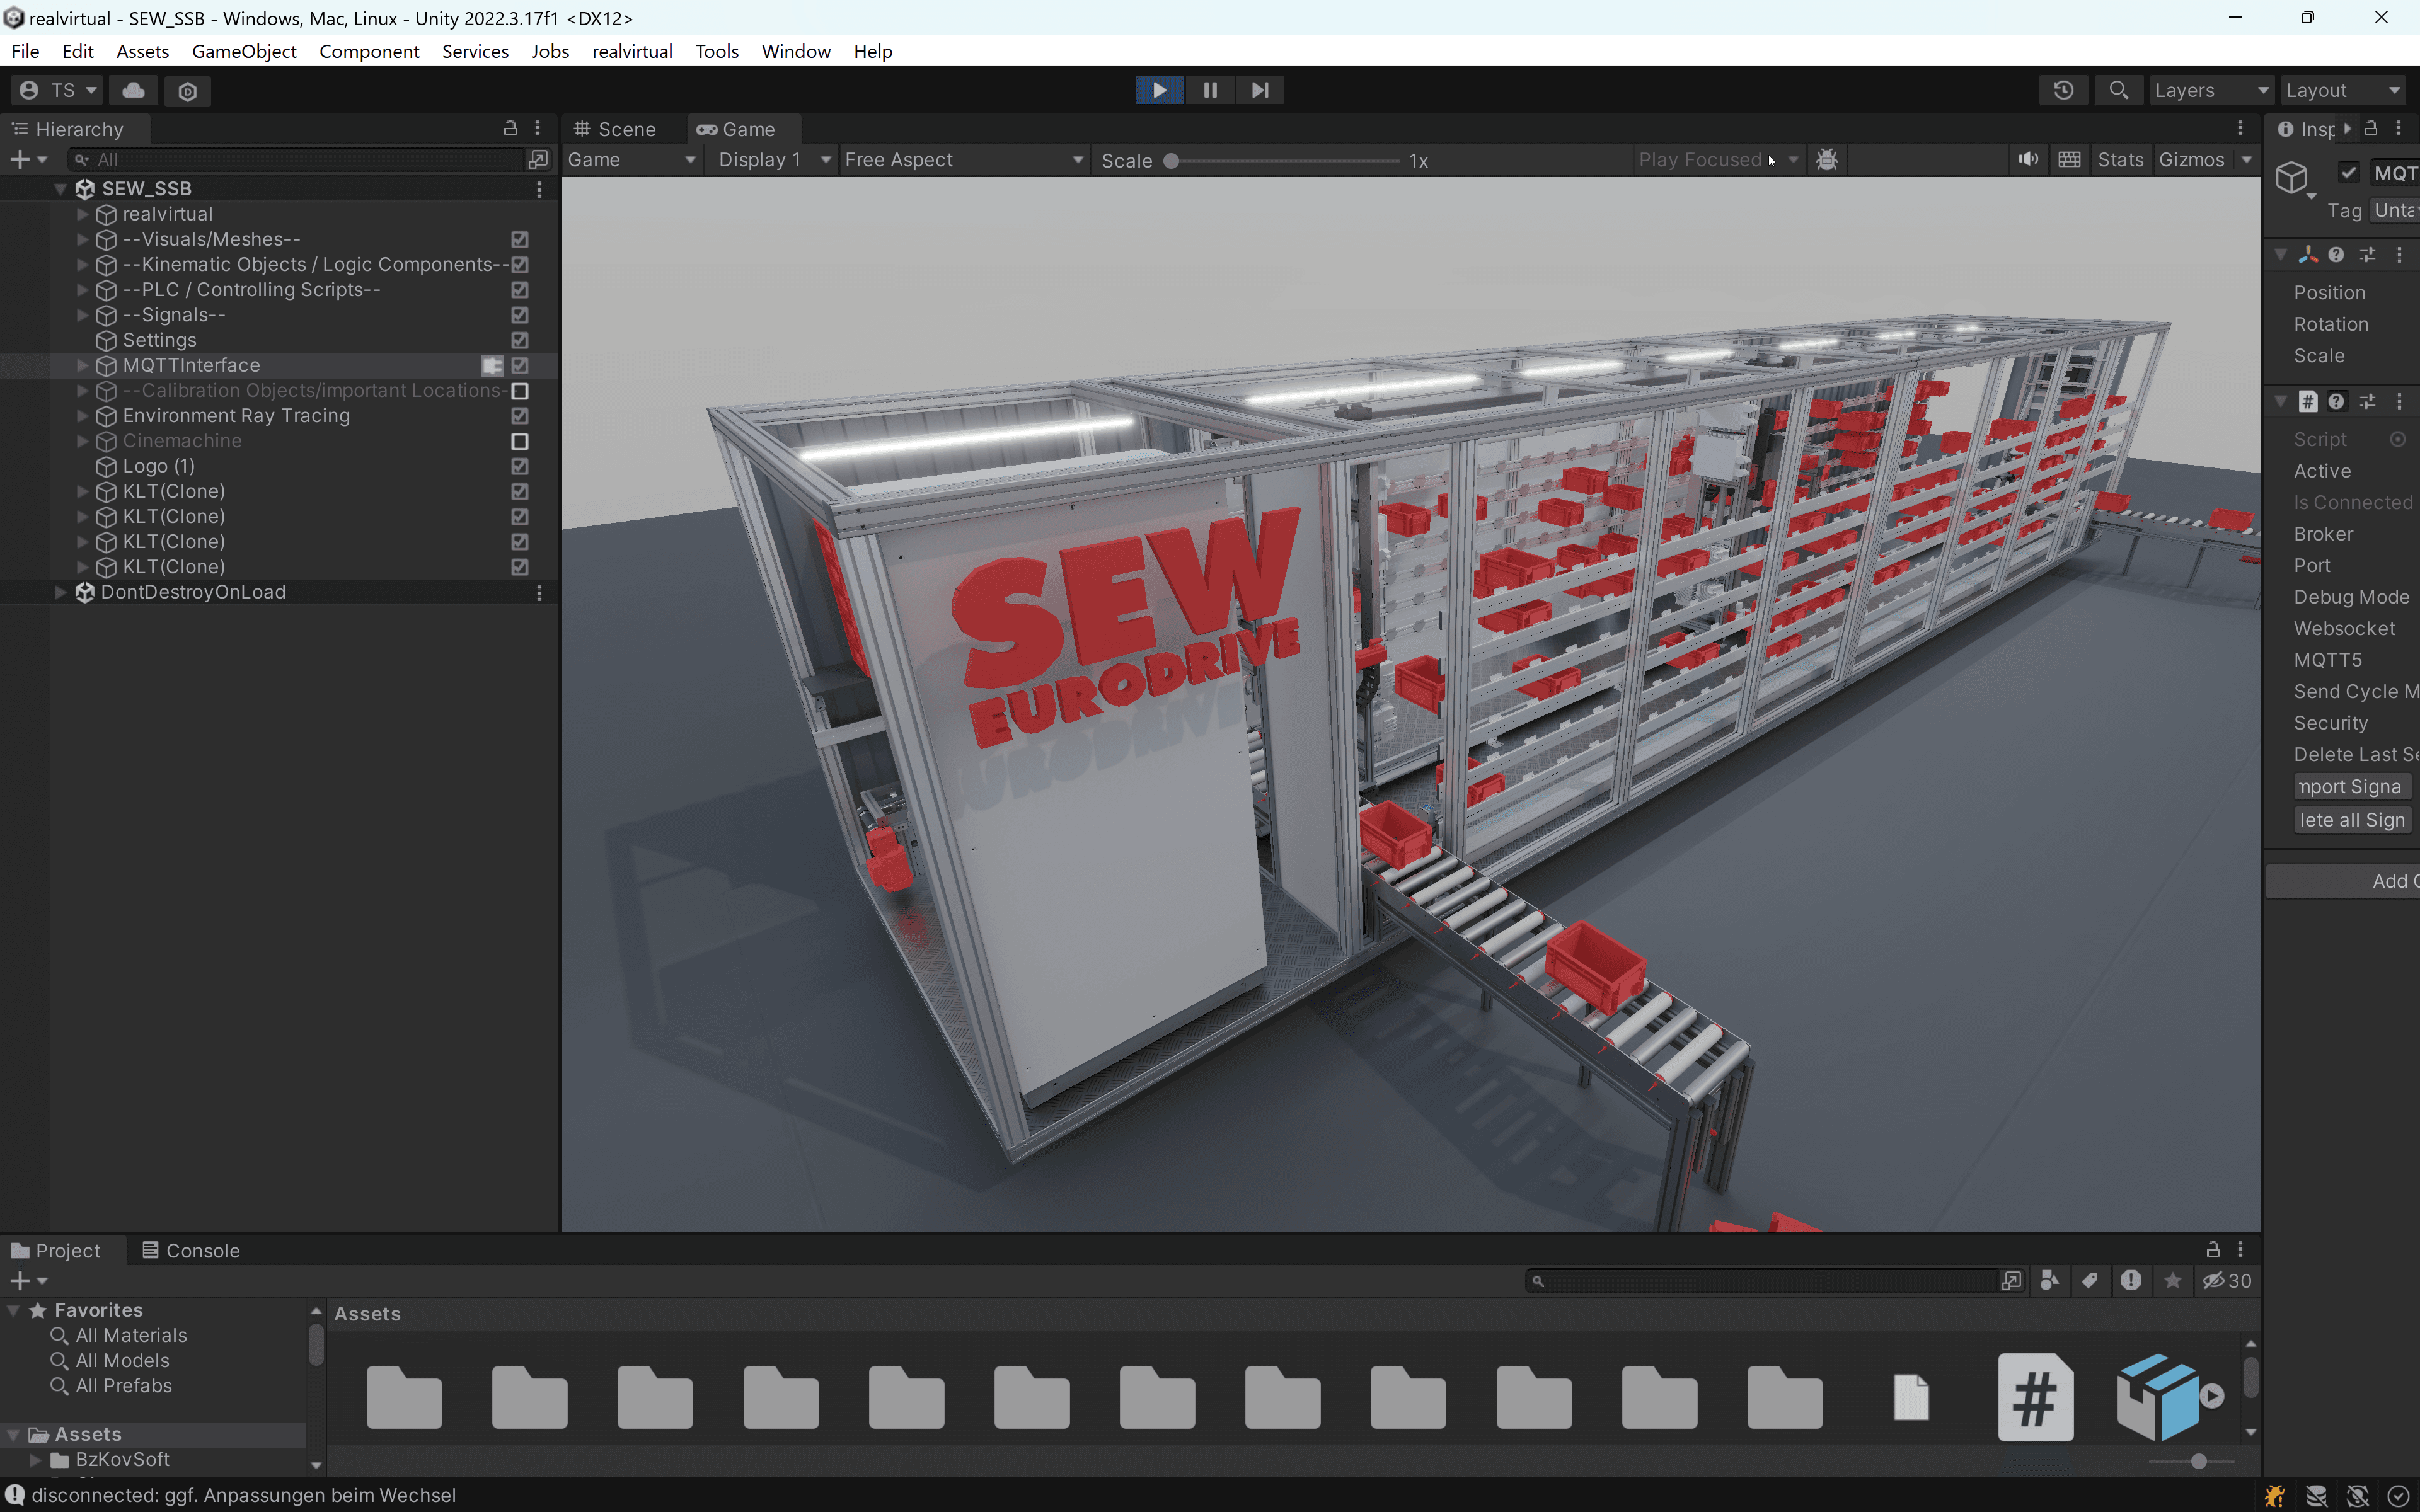Viewport: 2420px width, 1512px height.
Task: Open the SEW_SSB scene options menu
Action: pyautogui.click(x=539, y=189)
